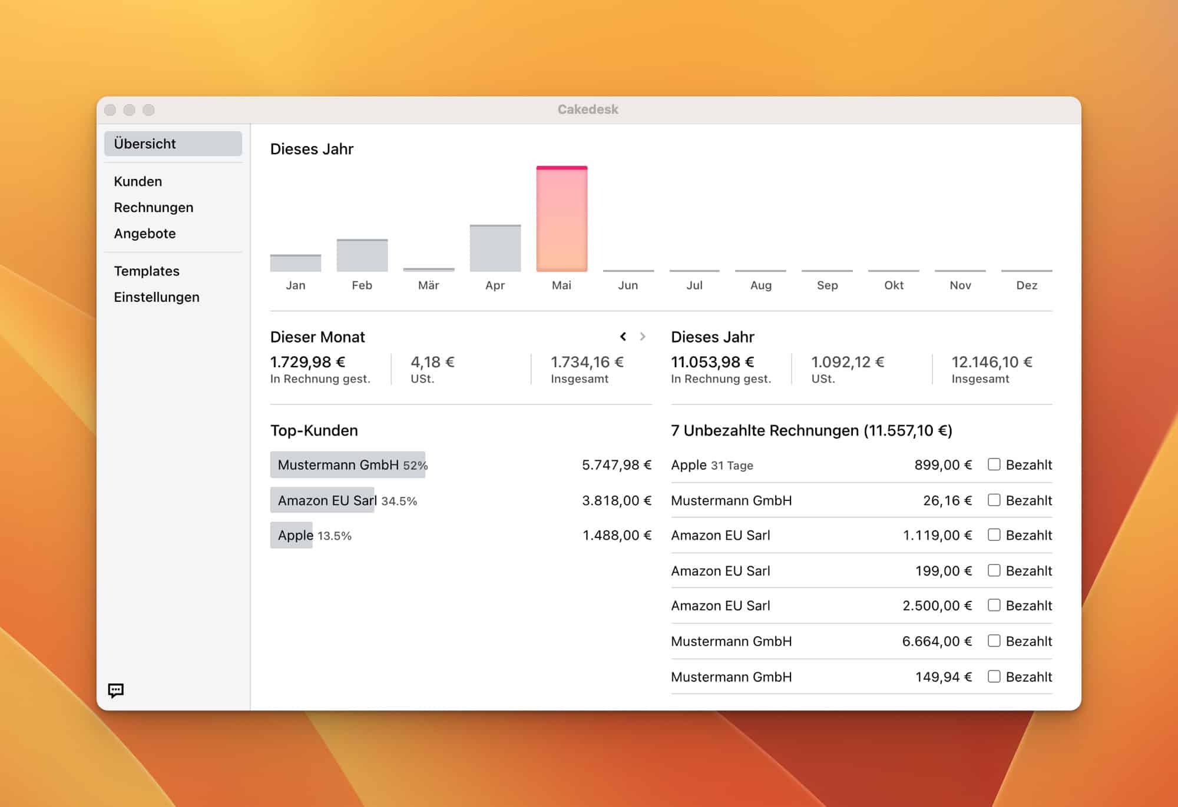
Task: Open unpaid Amazon EU Sarl 1.119,00 € invoice
Action: (720, 535)
